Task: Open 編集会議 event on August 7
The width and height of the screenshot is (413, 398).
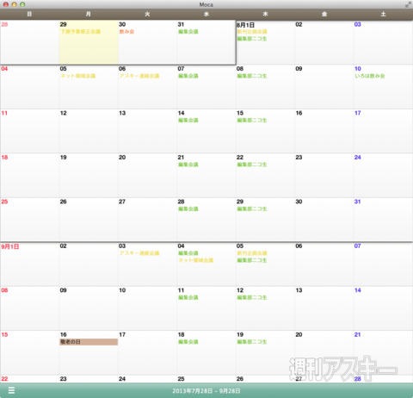Action: (x=188, y=76)
